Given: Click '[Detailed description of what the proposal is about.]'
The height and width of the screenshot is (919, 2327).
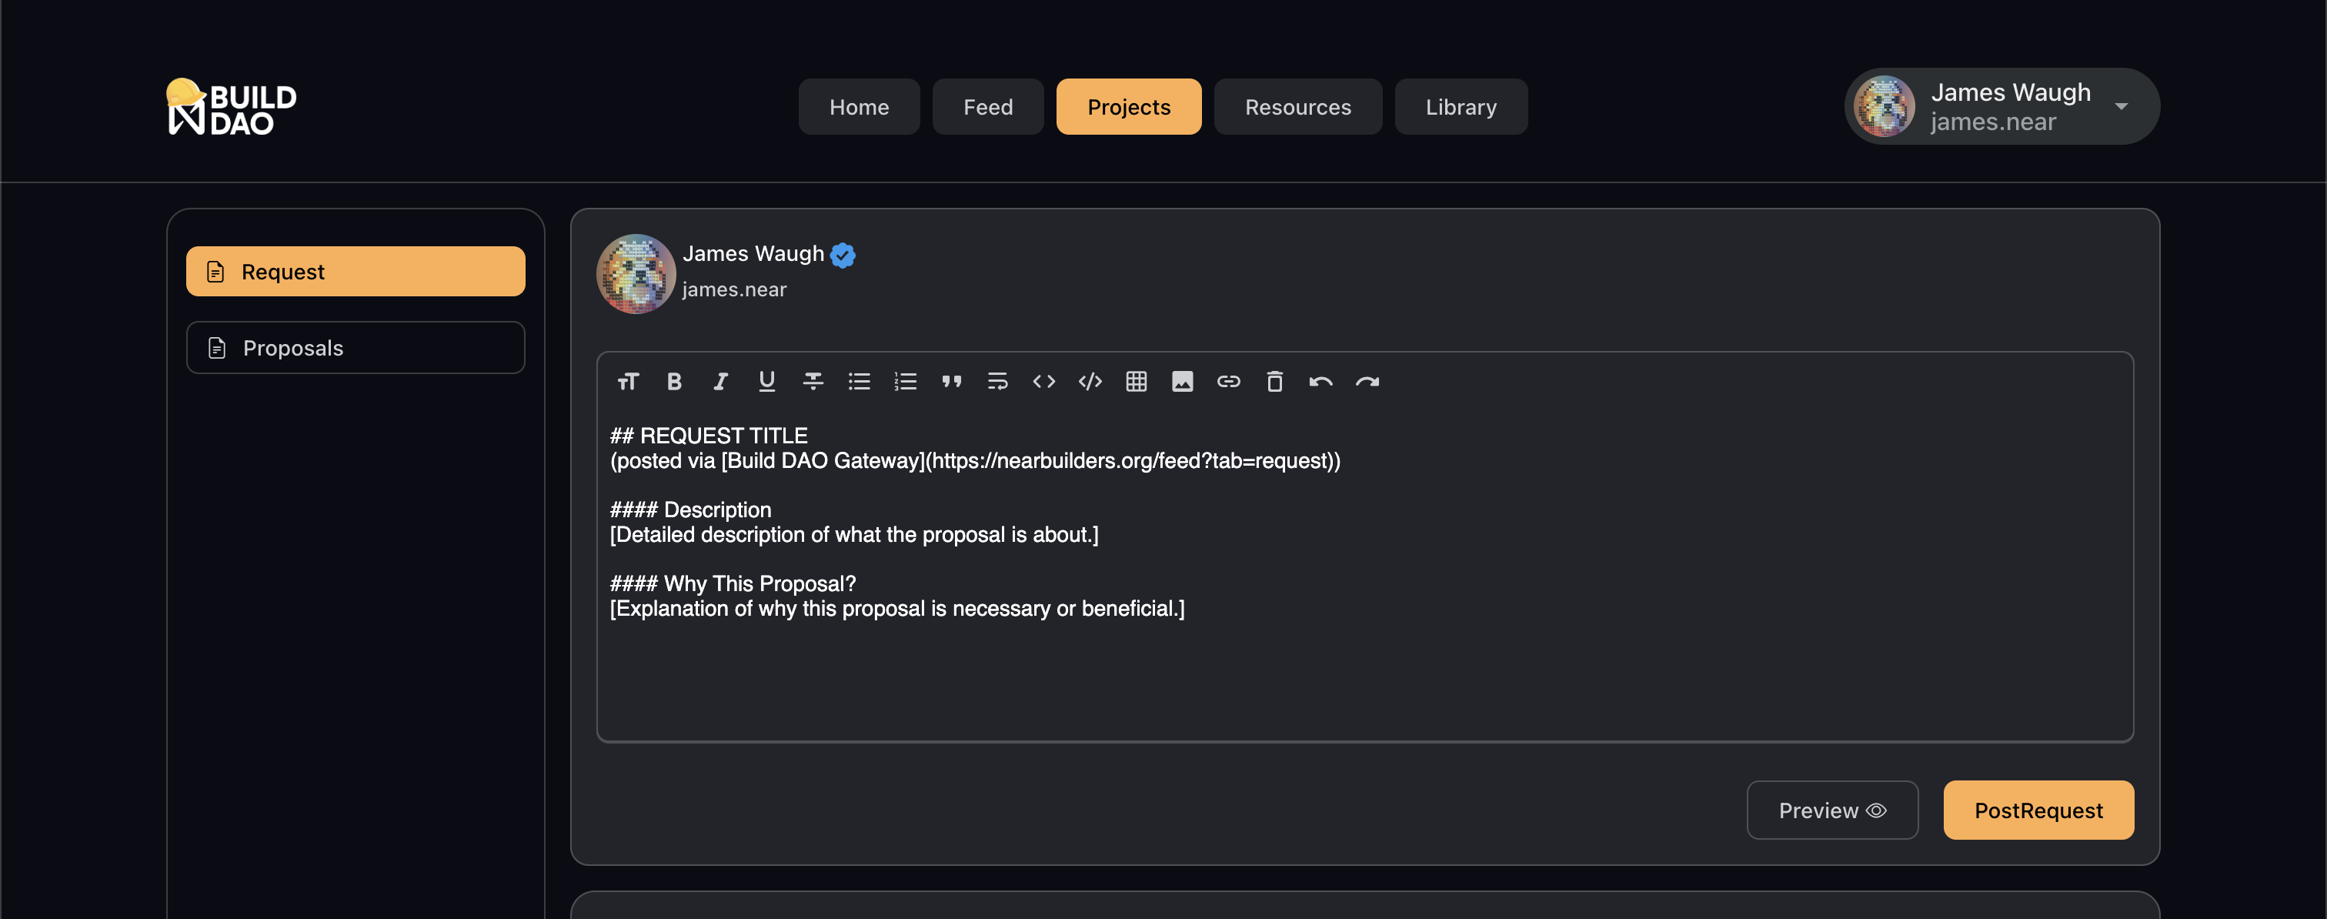Looking at the screenshot, I should point(853,535).
